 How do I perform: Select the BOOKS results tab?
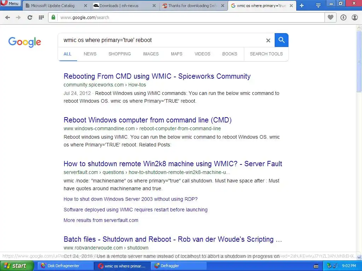(230, 54)
